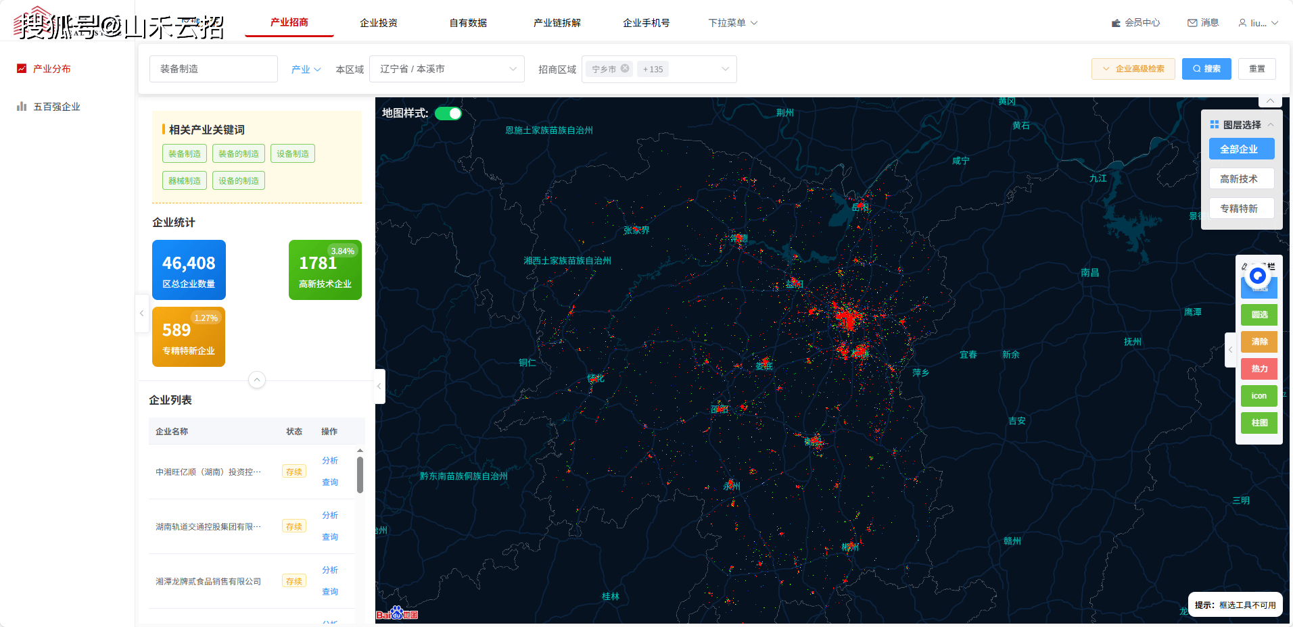Click the enterprise list vertical scrollbar
The image size is (1293, 627).
coord(360,475)
